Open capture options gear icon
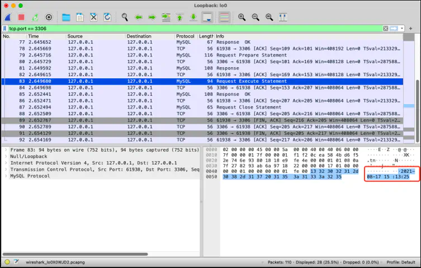 point(49,17)
